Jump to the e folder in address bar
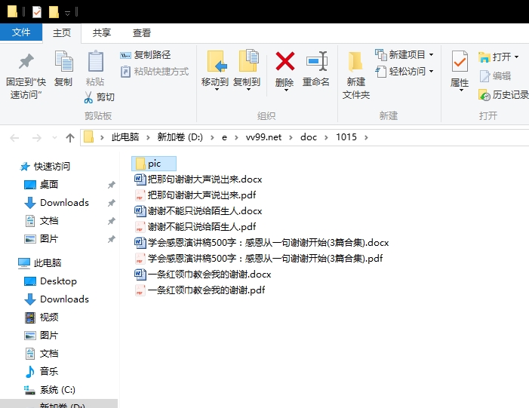529x408 pixels. [224, 137]
